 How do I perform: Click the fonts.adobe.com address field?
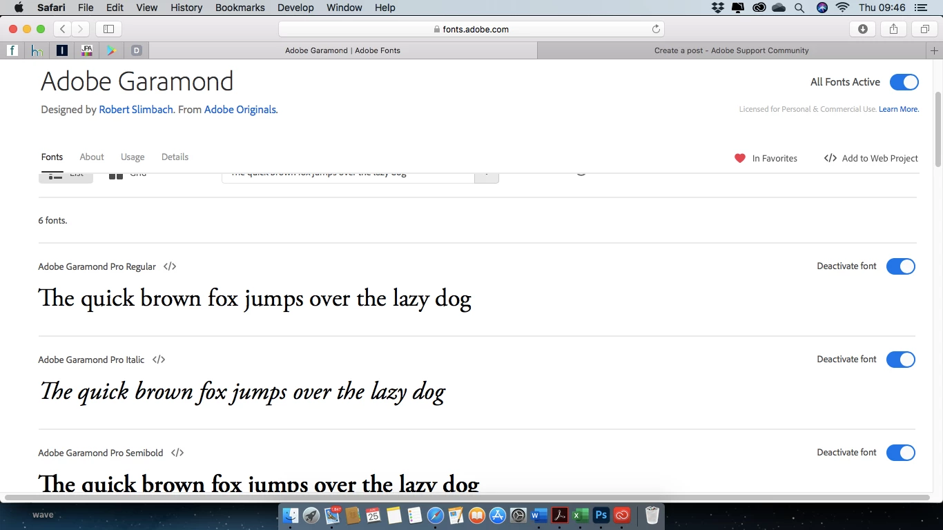click(471, 29)
